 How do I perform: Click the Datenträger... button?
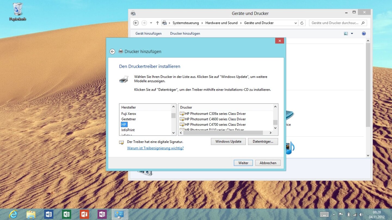[263, 142]
